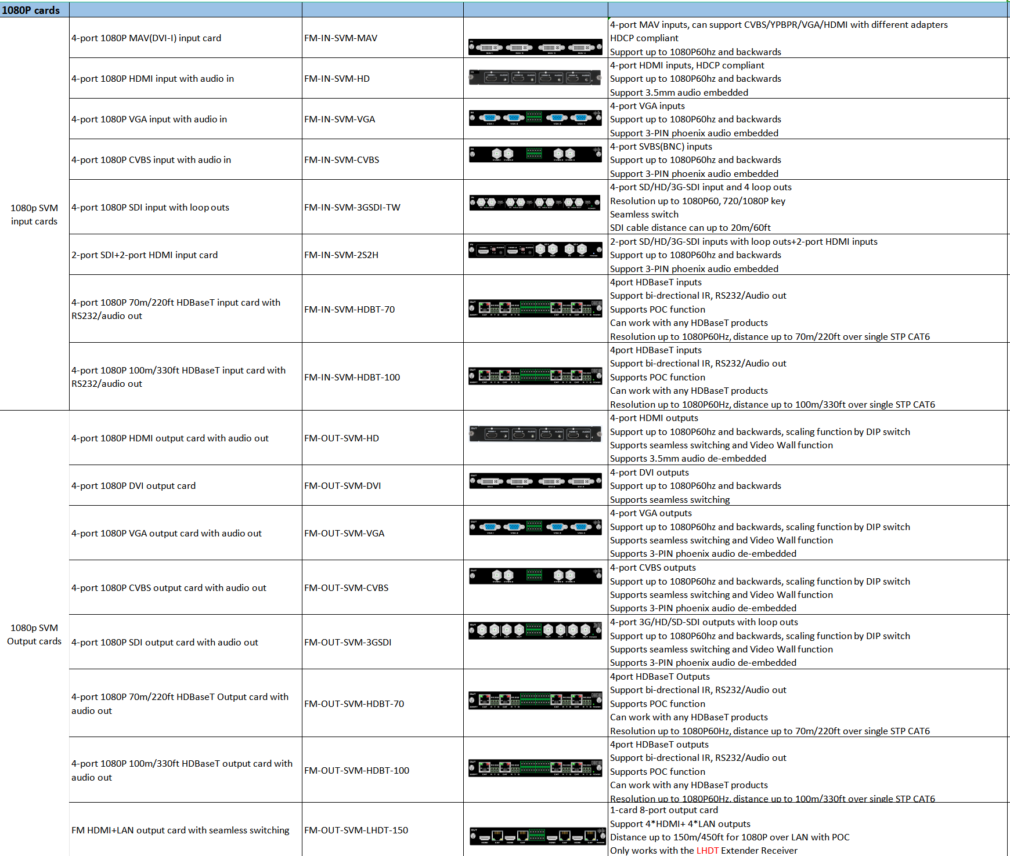Click "FM HDMI+LAN output card with seamless switching" cell
This screenshot has height=856, width=1010.
click(181, 830)
